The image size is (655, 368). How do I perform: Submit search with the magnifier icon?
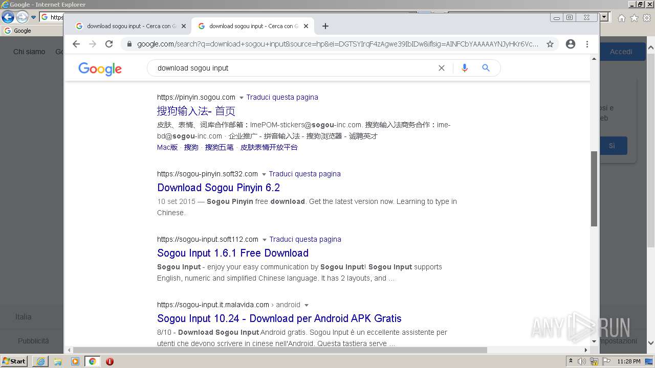486,68
